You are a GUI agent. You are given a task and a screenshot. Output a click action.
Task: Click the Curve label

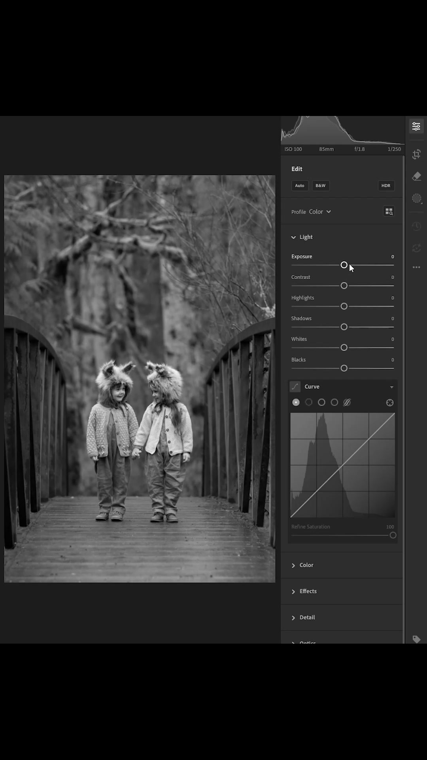coord(312,387)
